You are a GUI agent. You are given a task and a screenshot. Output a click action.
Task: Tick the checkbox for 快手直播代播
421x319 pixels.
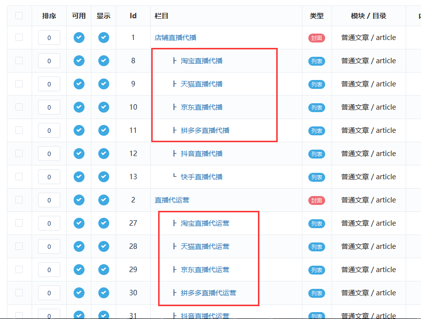(19, 177)
